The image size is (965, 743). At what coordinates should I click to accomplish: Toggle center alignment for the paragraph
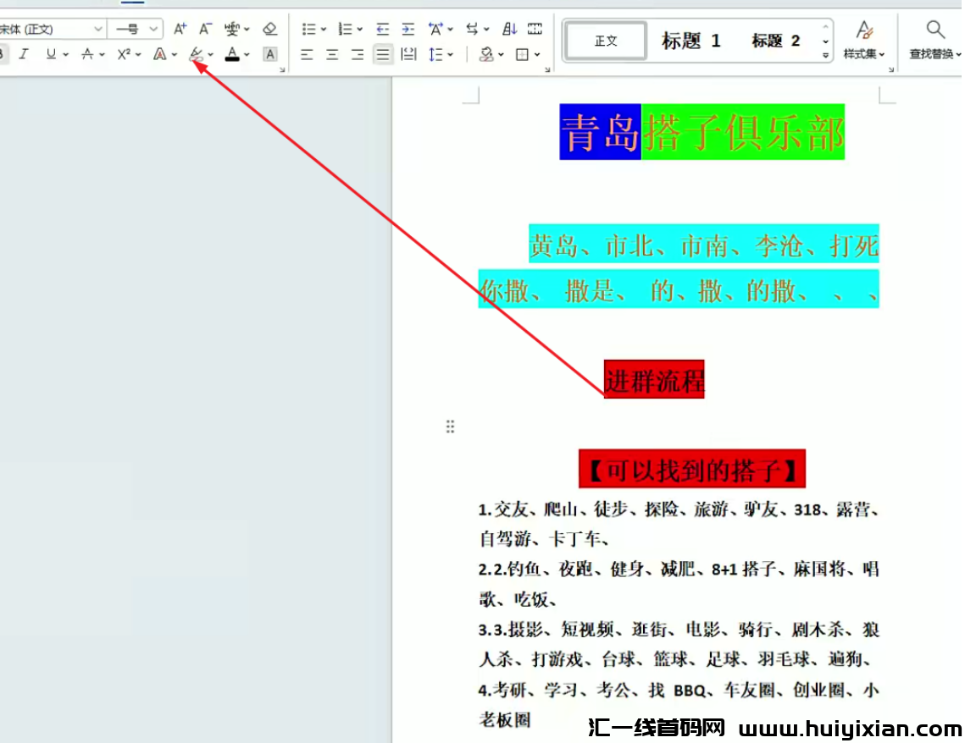[332, 54]
